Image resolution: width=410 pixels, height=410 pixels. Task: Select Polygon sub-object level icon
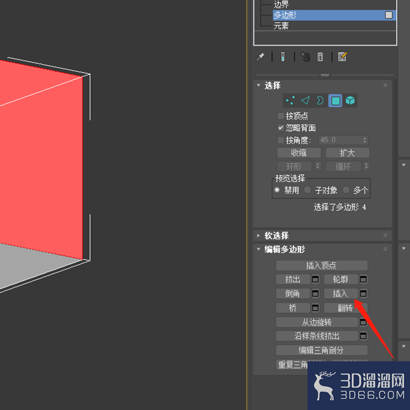point(336,100)
